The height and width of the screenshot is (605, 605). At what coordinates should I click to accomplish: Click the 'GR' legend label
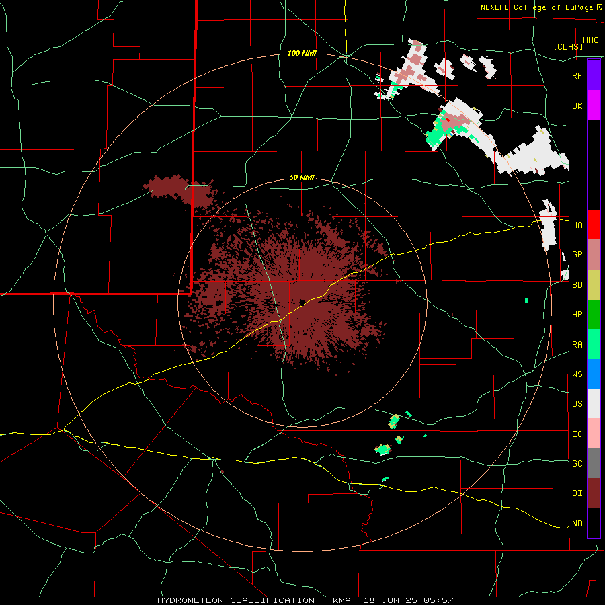tap(577, 255)
